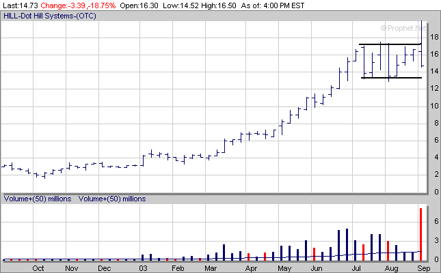Image resolution: width=441 pixels, height=273 pixels.
Task: Click the 'Nov' month label on the time axis
Action: point(71,268)
